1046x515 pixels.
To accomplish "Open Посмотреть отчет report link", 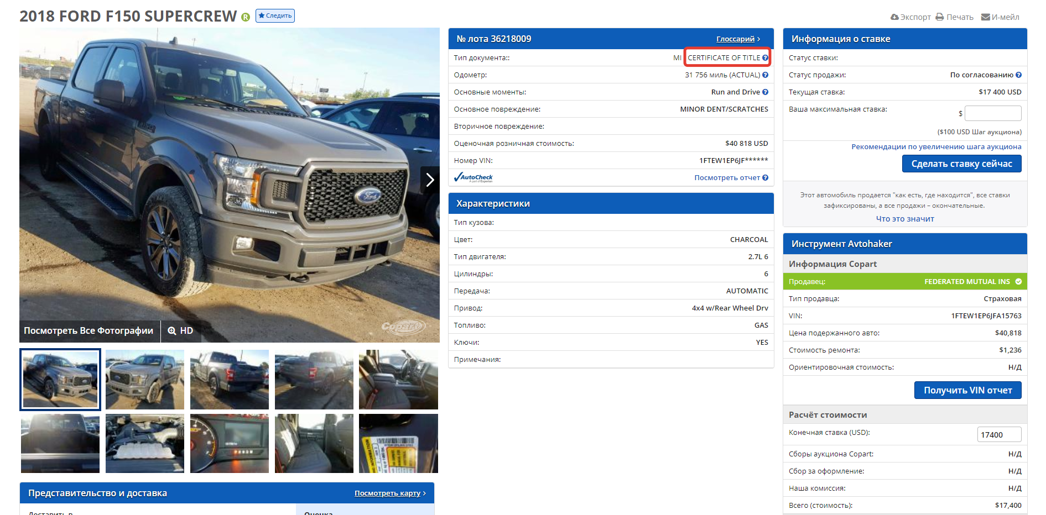I will (727, 177).
